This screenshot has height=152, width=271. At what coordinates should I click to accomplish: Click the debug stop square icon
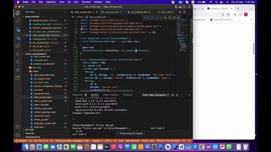[x=174, y=18]
